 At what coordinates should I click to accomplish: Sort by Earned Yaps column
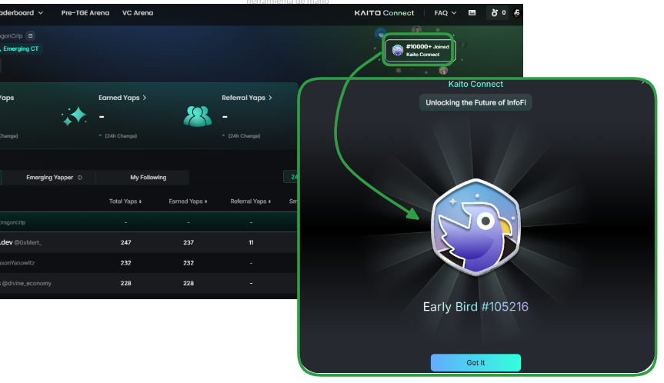point(188,201)
